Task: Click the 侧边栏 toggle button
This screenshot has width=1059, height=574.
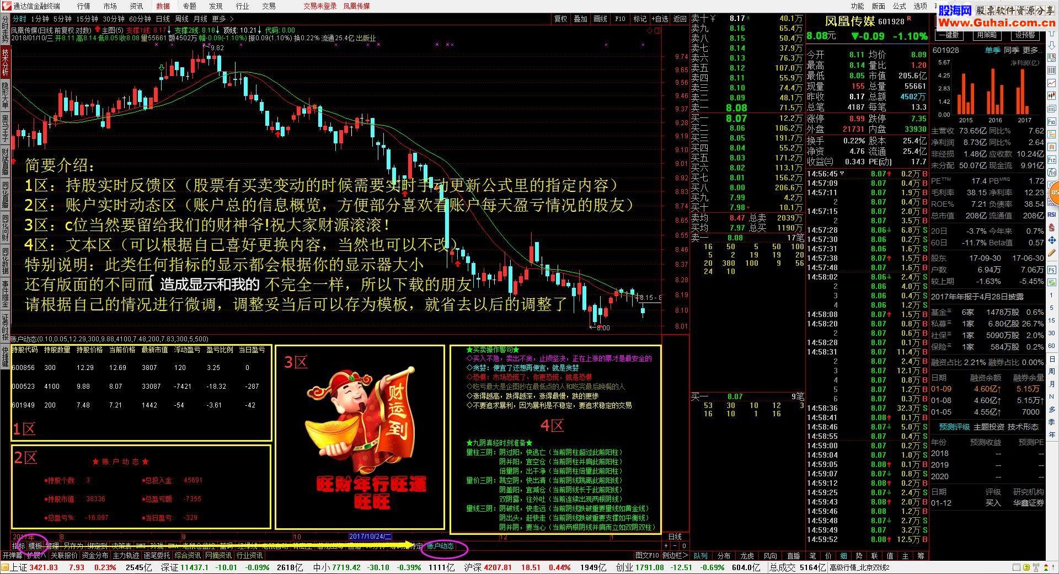Action: 675,555
